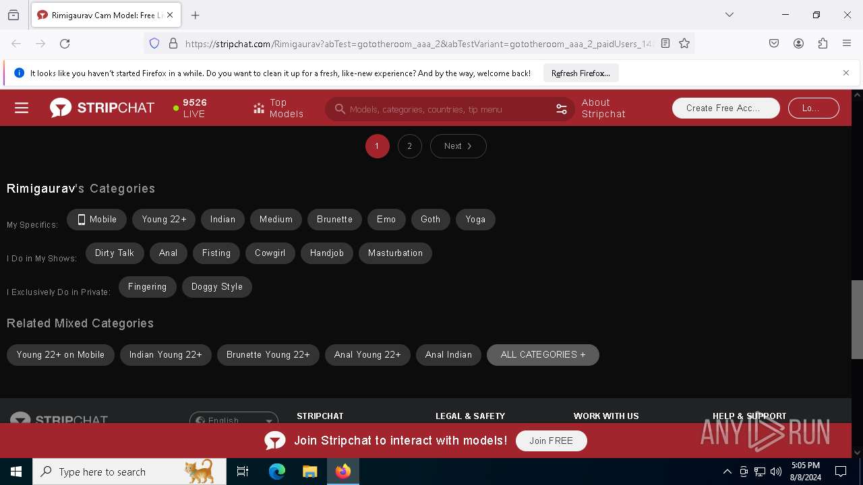Open the Young 22+ on Mobile tag
Screen dimensions: 863x485
click(x=61, y=355)
